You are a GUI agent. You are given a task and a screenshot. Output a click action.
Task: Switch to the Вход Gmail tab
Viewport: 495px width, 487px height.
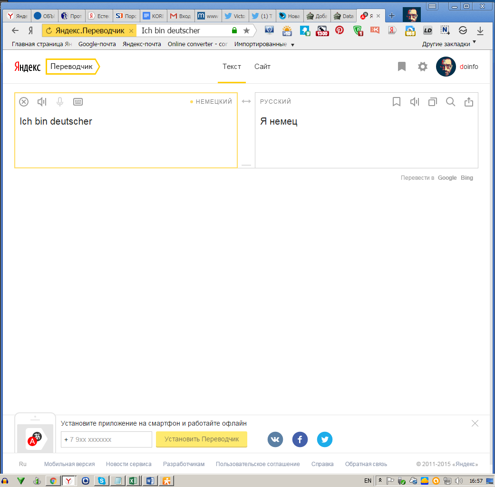pos(181,16)
